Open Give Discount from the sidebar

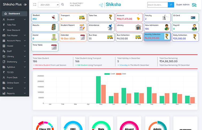(x=14, y=30)
